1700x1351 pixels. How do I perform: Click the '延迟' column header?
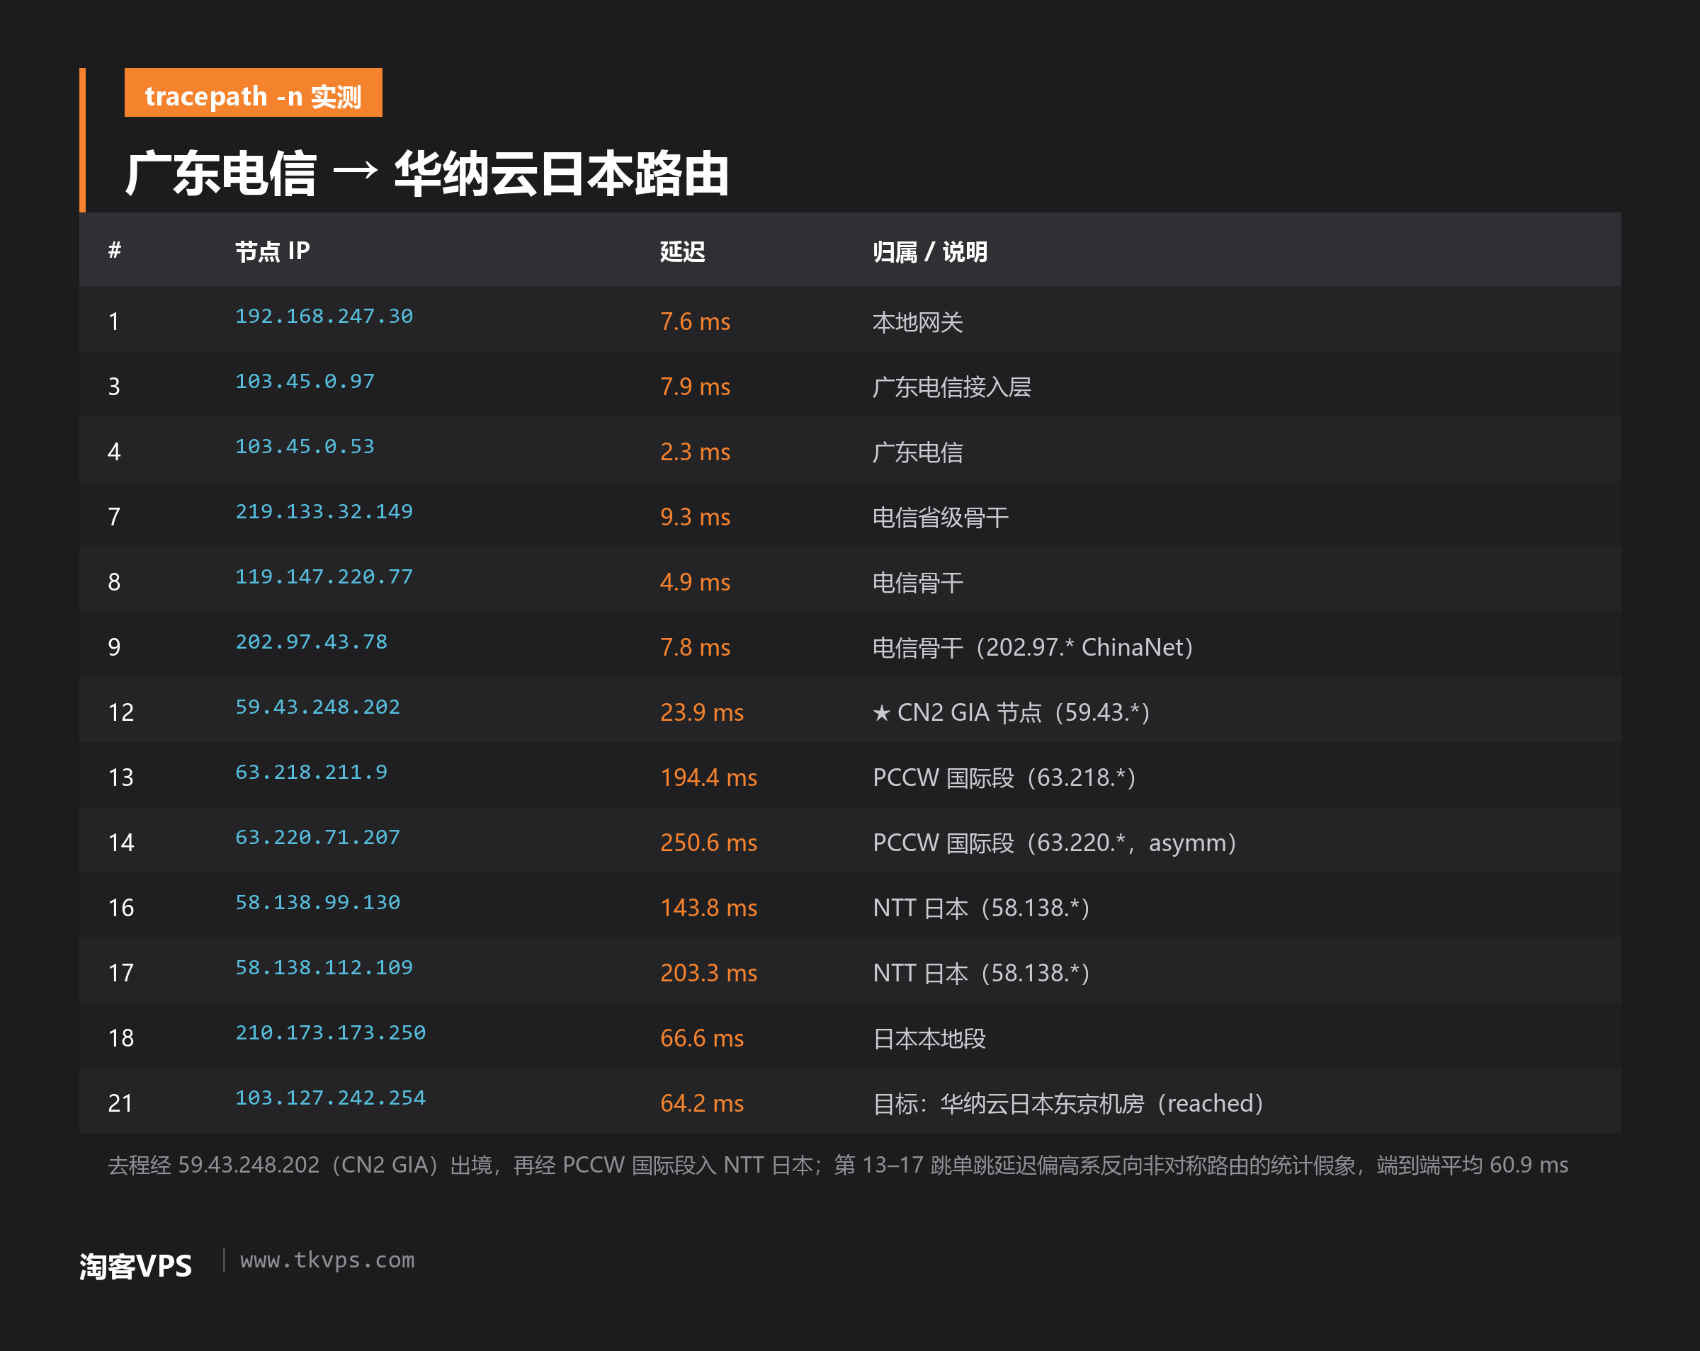682,251
